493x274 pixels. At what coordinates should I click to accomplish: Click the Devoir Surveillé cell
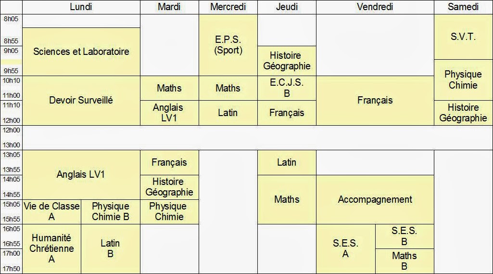pyautogui.click(x=81, y=100)
